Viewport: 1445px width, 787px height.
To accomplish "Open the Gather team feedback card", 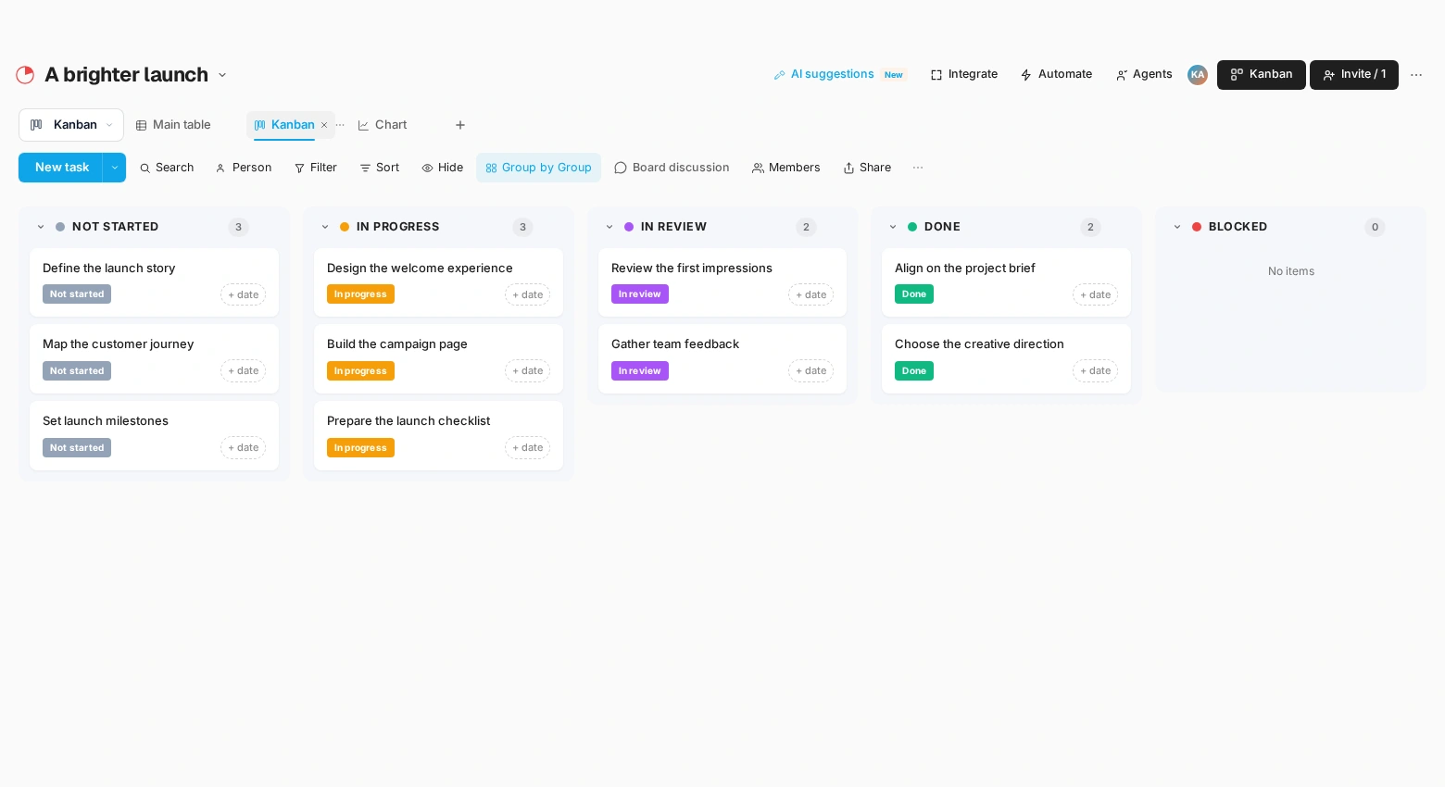I will tap(722, 359).
